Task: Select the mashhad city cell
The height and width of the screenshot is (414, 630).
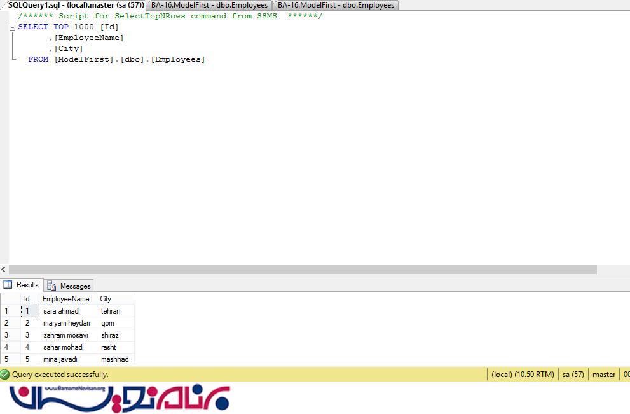Action: point(114,359)
